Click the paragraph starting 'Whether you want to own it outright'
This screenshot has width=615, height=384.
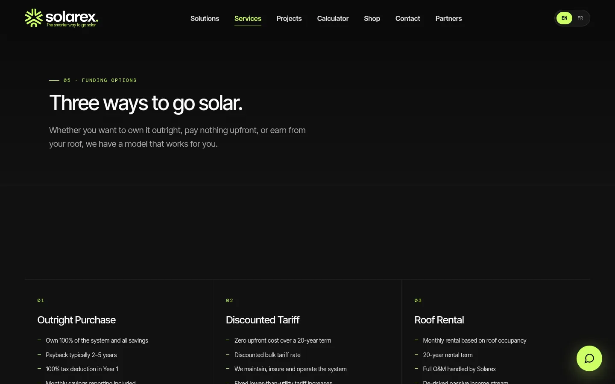point(177,137)
